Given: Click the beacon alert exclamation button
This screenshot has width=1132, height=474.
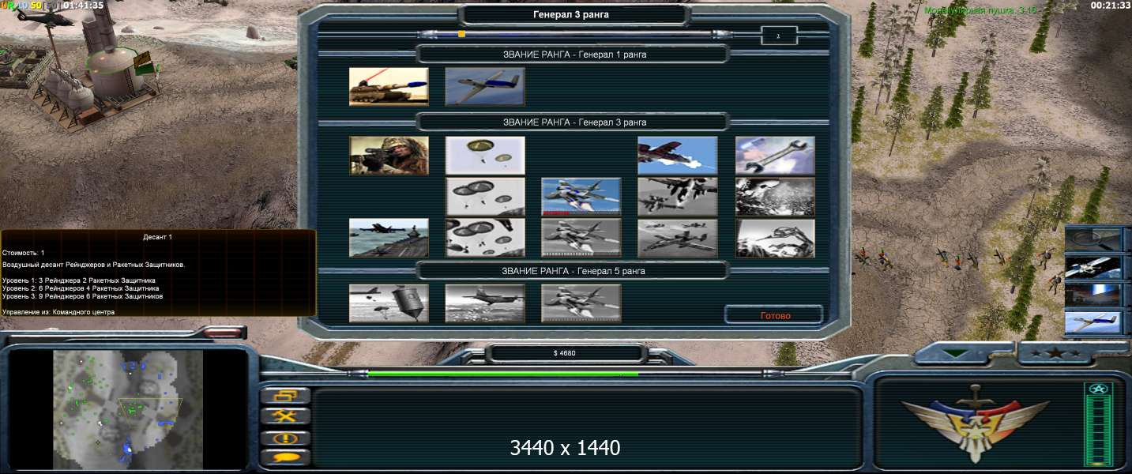Looking at the screenshot, I should 285,437.
